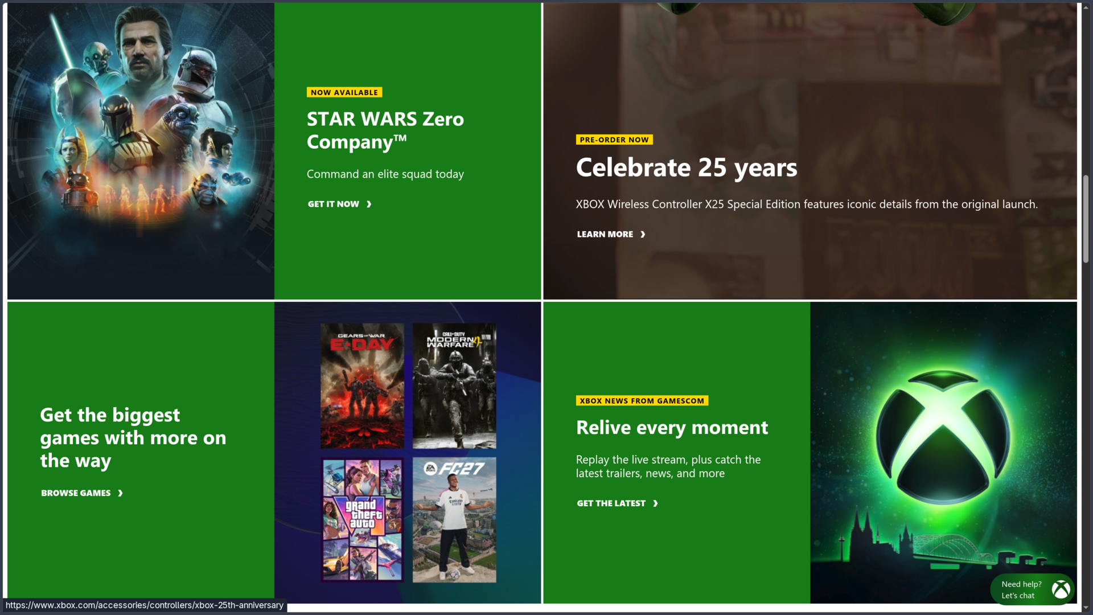This screenshot has height=615, width=1093.
Task: Click the page vertical scrollbar thumb
Action: click(1086, 219)
